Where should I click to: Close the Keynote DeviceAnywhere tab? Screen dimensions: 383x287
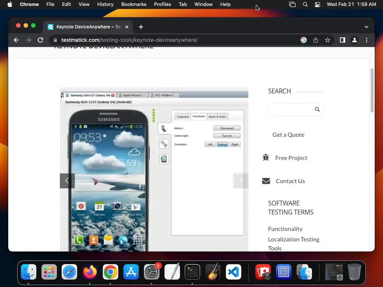click(127, 27)
